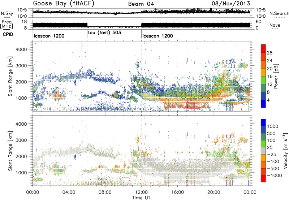Click the '12:00' time axis tick label
The height and width of the screenshot is (200, 289).
click(141, 192)
